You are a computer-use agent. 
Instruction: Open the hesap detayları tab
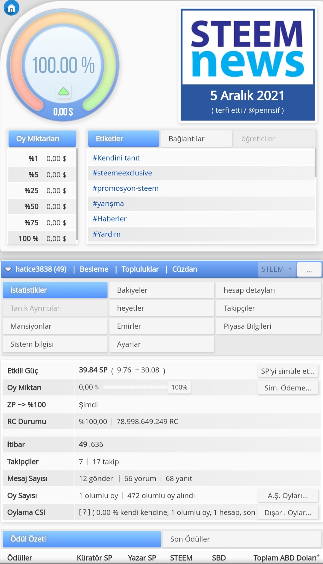tap(268, 290)
